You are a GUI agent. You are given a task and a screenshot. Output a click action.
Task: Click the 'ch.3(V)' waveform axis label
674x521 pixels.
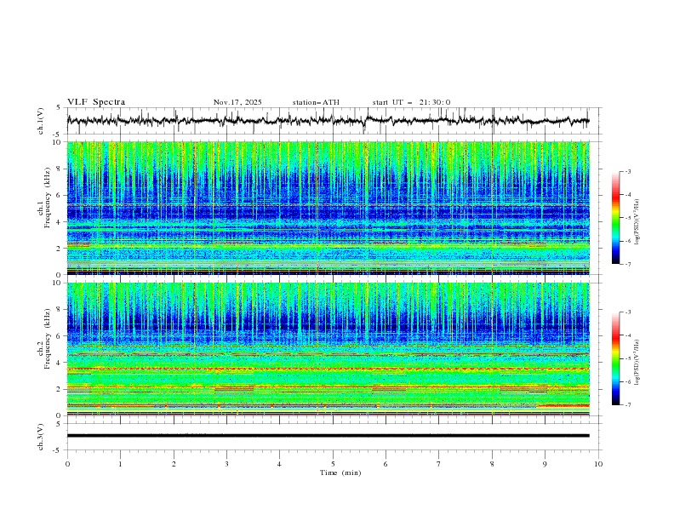[x=40, y=437]
